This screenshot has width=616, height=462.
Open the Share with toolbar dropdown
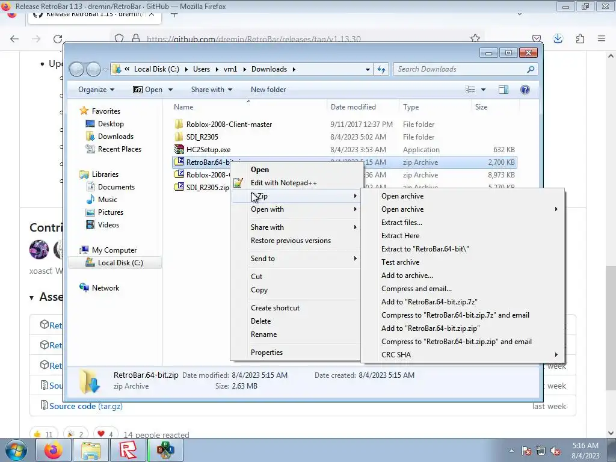click(x=211, y=90)
